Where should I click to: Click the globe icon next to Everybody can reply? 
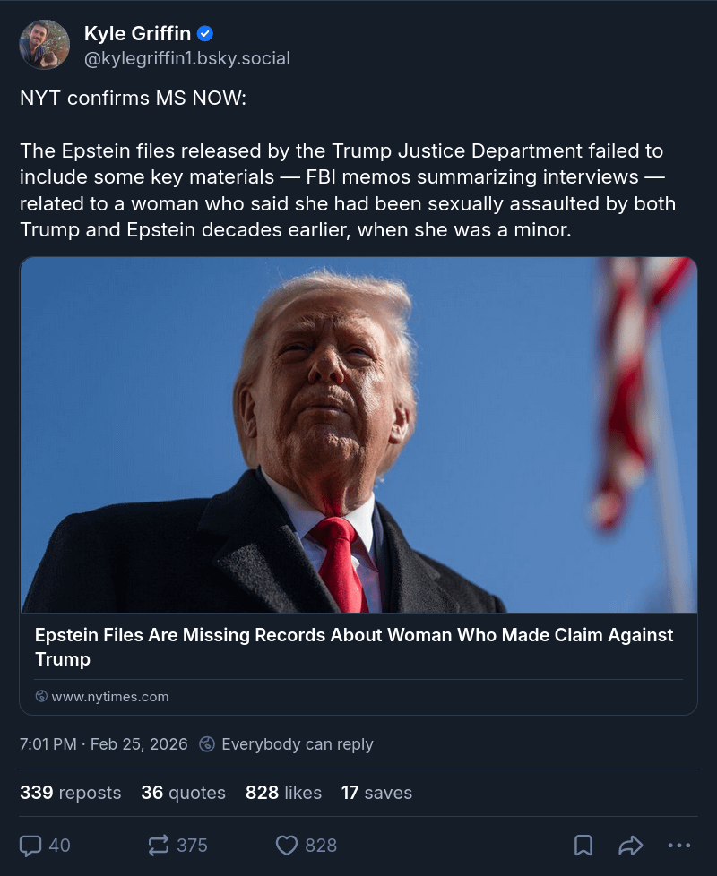point(207,744)
